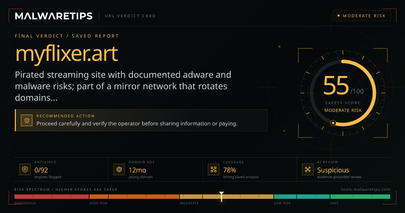Click the white marker on risk spectrum
This screenshot has width=405, height=213.
221,196
